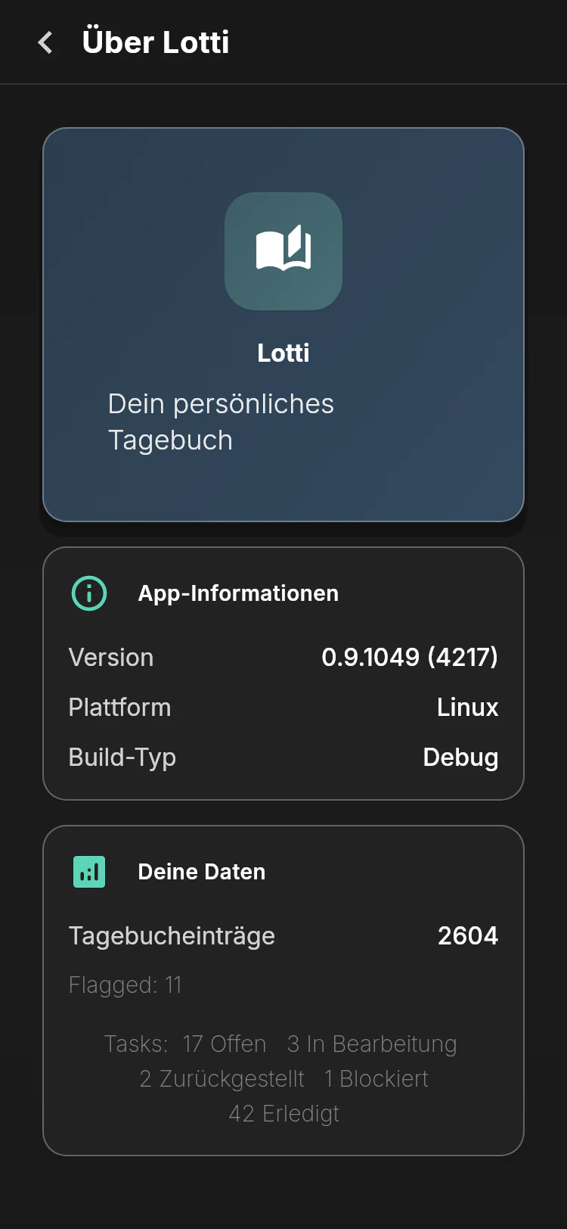Click the Linux platform value
The height and width of the screenshot is (1229, 567).
coord(468,707)
